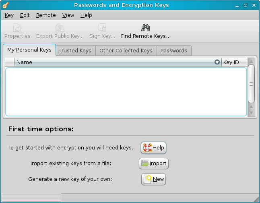Open the Edit menu
Screen dimensions: 260x203
click(x=25, y=15)
